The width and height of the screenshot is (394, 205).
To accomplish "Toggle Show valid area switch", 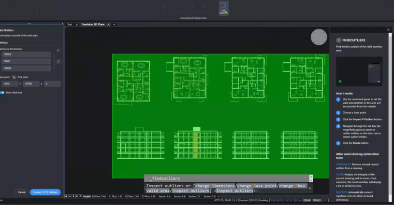I will click(2, 93).
